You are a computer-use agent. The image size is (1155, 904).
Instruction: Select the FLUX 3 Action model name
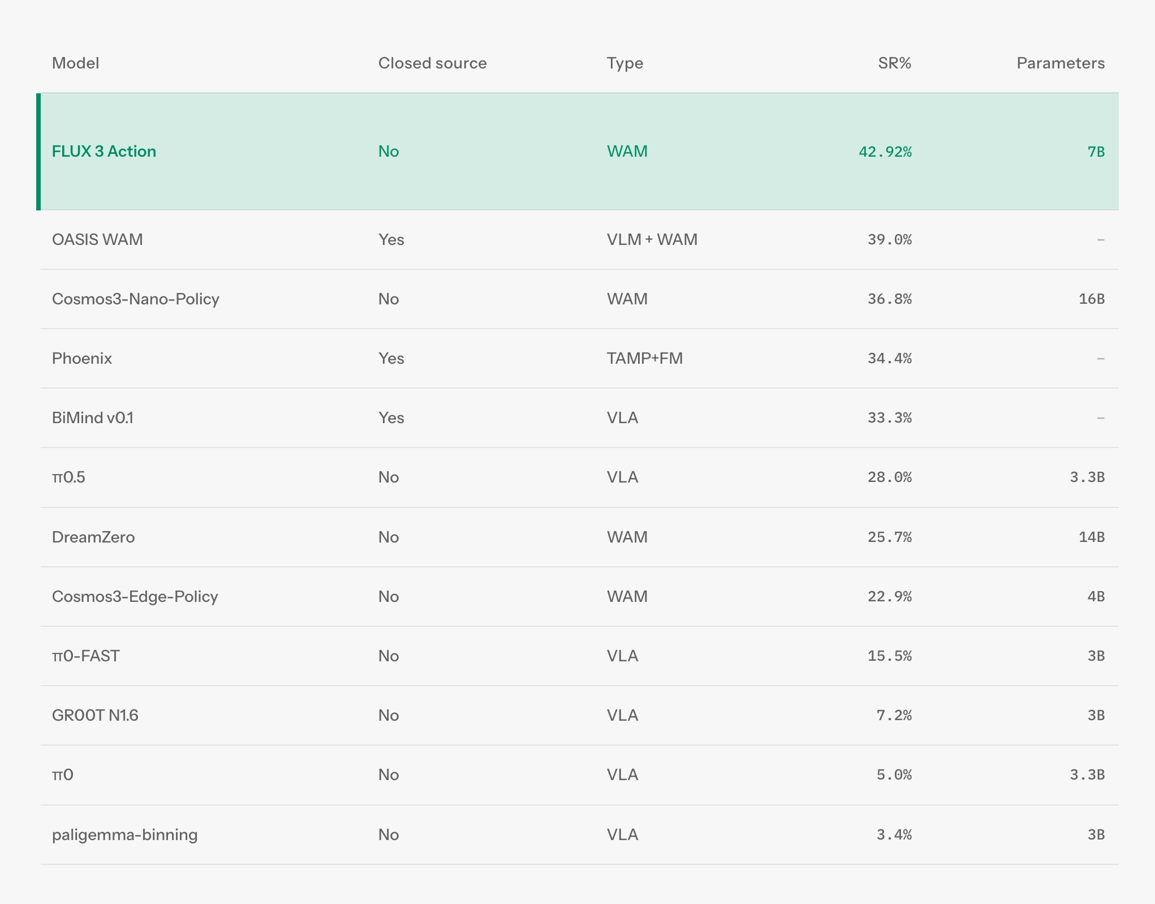point(104,152)
